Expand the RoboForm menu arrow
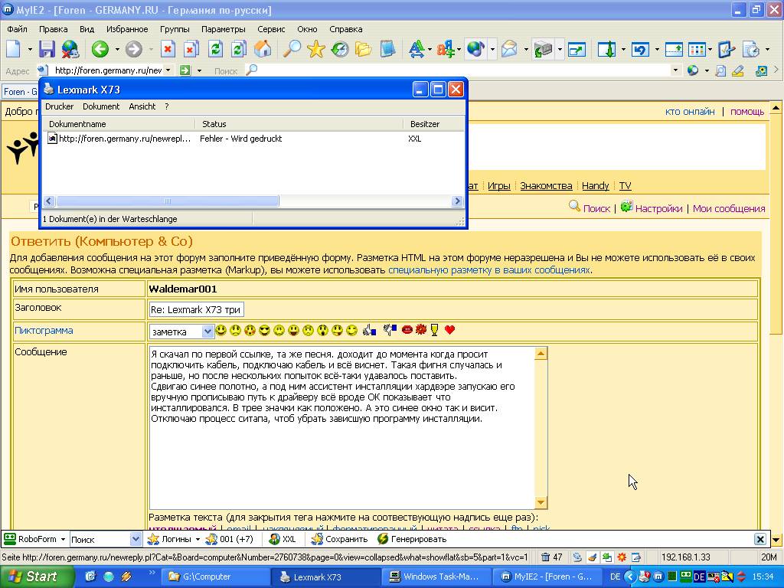The height and width of the screenshot is (588, 784). click(x=63, y=540)
